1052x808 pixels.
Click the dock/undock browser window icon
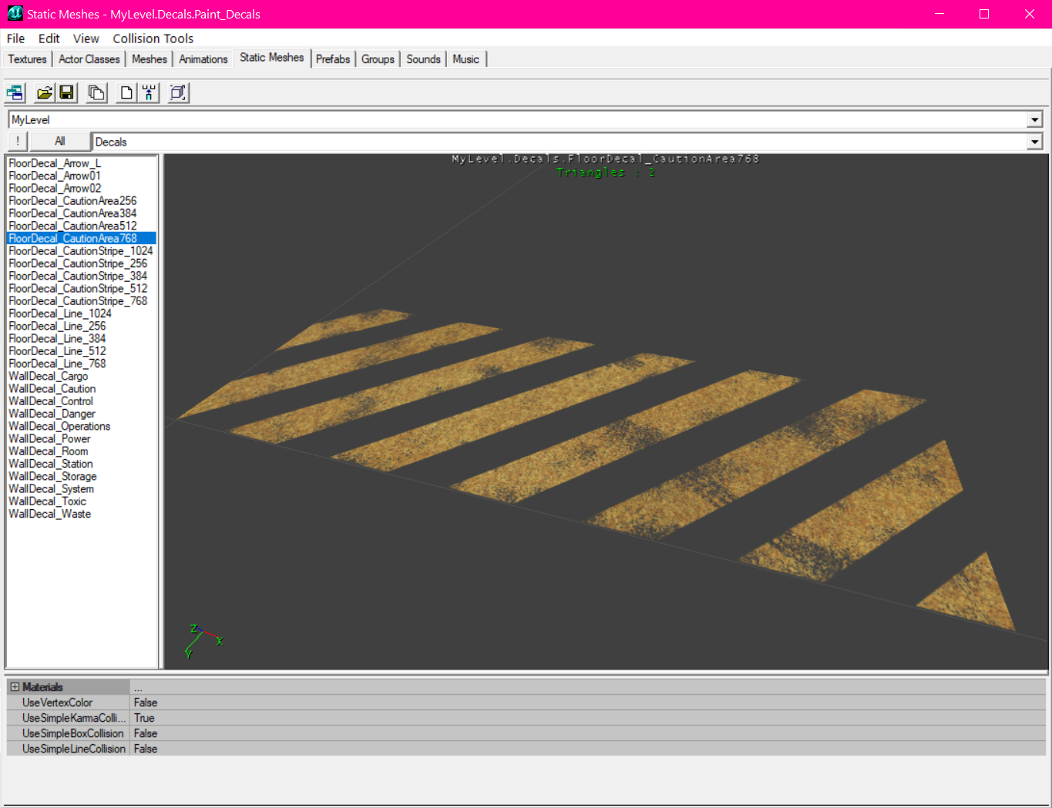[15, 93]
